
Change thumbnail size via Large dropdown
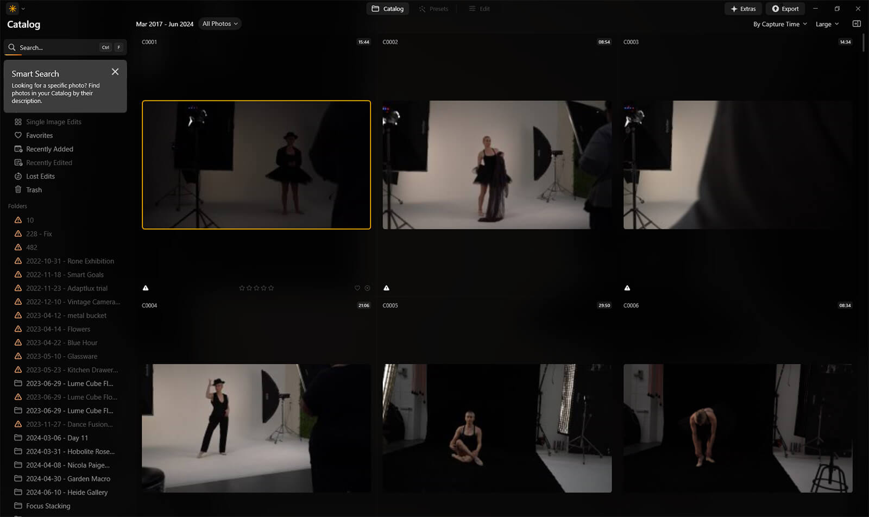[827, 24]
